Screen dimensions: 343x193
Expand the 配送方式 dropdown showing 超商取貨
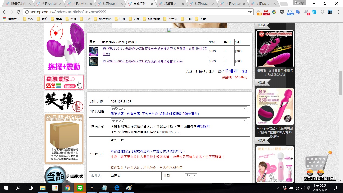179,121
